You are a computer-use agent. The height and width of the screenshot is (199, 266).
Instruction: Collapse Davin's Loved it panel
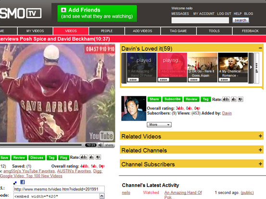[260, 48]
